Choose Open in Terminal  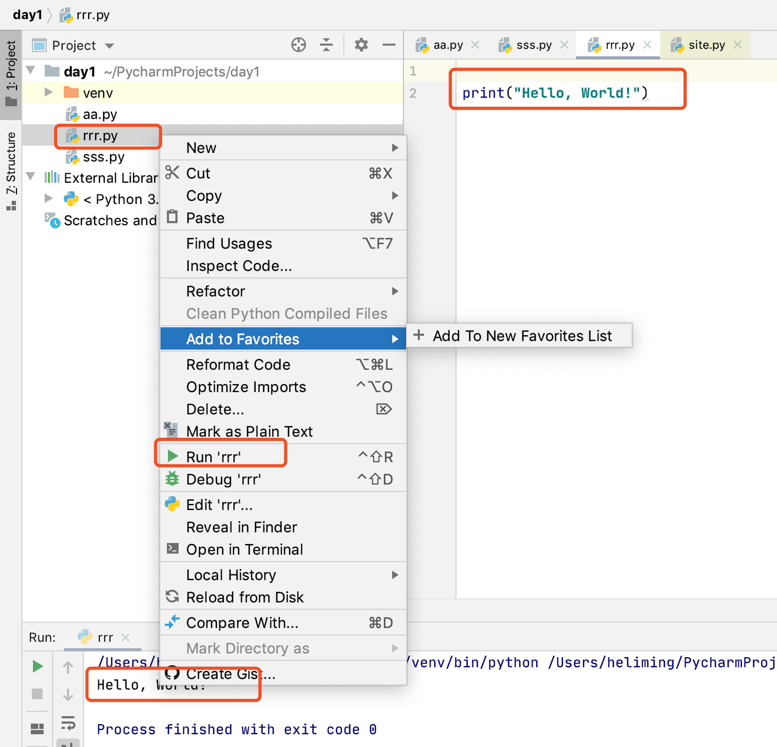[283, 549]
